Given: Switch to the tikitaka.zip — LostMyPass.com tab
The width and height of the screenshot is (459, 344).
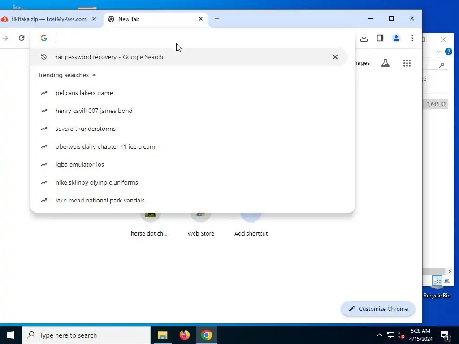Looking at the screenshot, I should (x=48, y=19).
